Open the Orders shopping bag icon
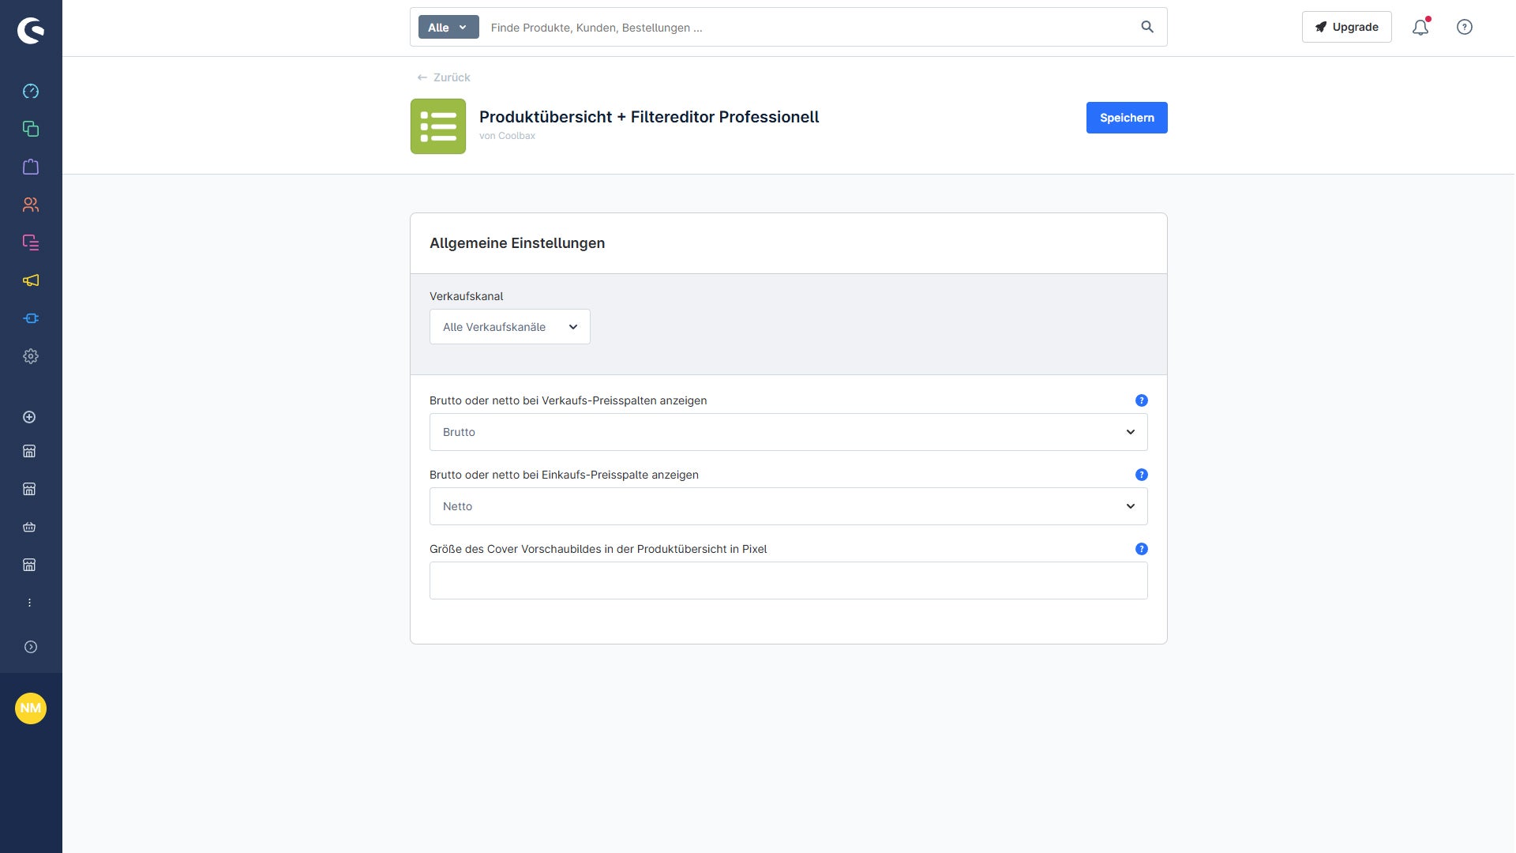The width and height of the screenshot is (1516, 853). pyautogui.click(x=31, y=167)
